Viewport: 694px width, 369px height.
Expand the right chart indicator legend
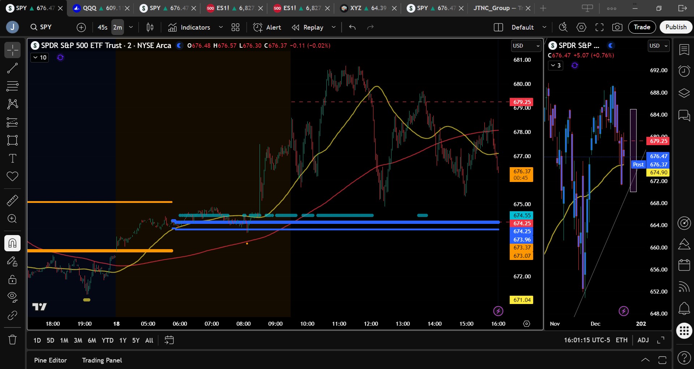(x=556, y=65)
